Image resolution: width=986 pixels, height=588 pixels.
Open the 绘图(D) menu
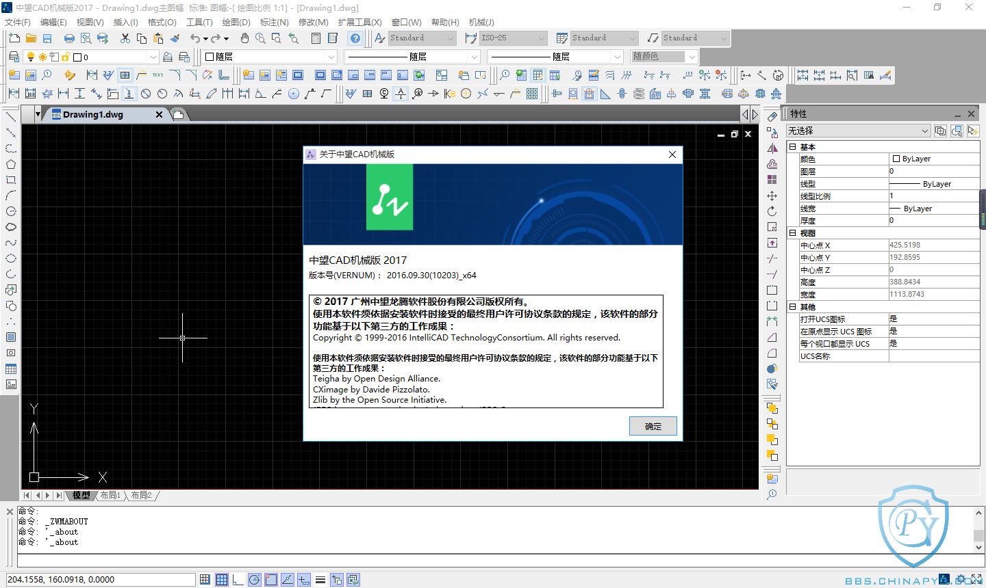tap(236, 22)
